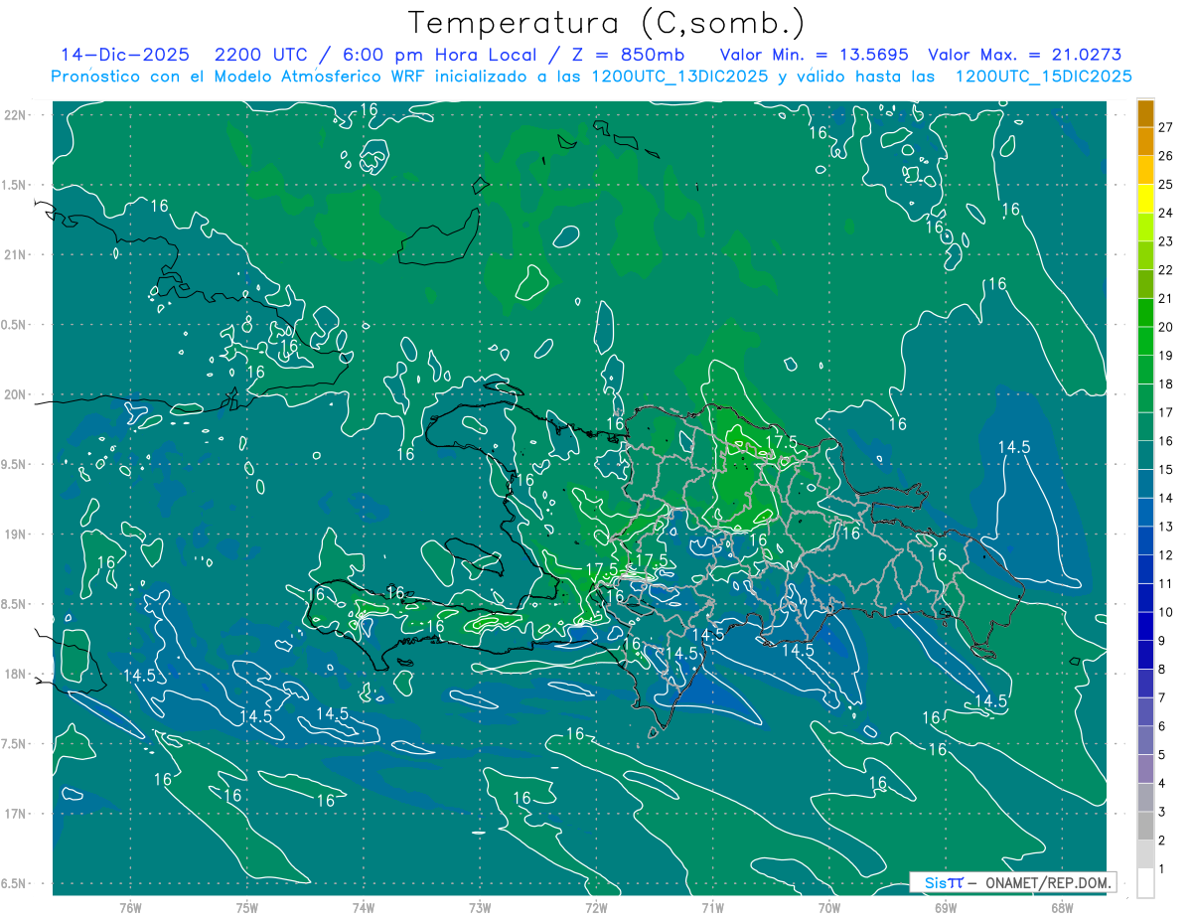The image size is (1192, 921).
Task: Click colorbar scale label "23"
Action: pos(1166,241)
